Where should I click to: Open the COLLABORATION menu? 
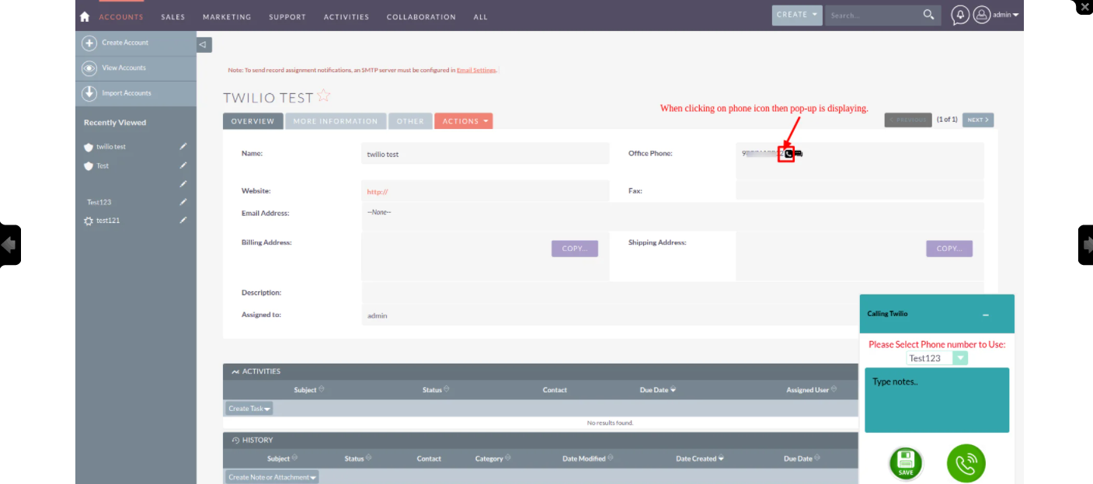[421, 17]
